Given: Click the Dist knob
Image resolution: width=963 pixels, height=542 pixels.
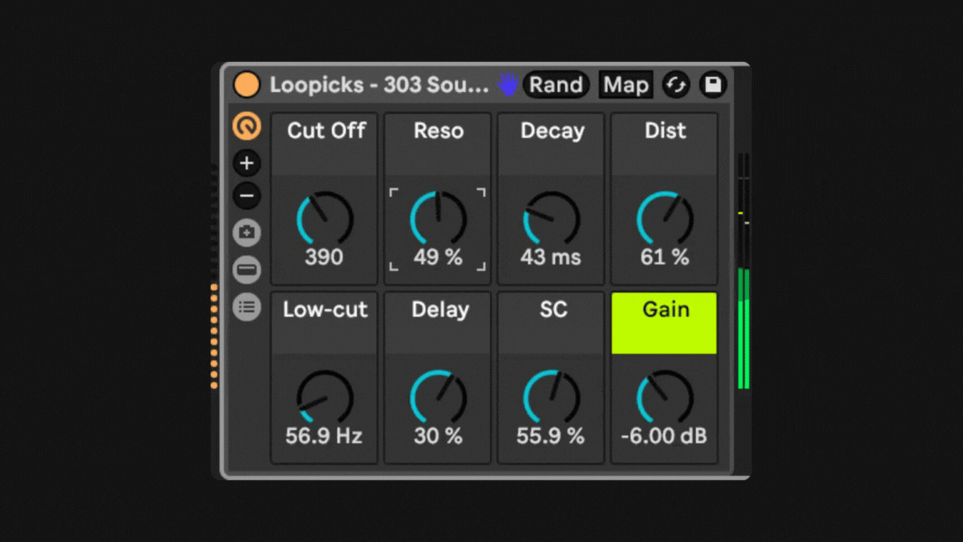Looking at the screenshot, I should [665, 219].
